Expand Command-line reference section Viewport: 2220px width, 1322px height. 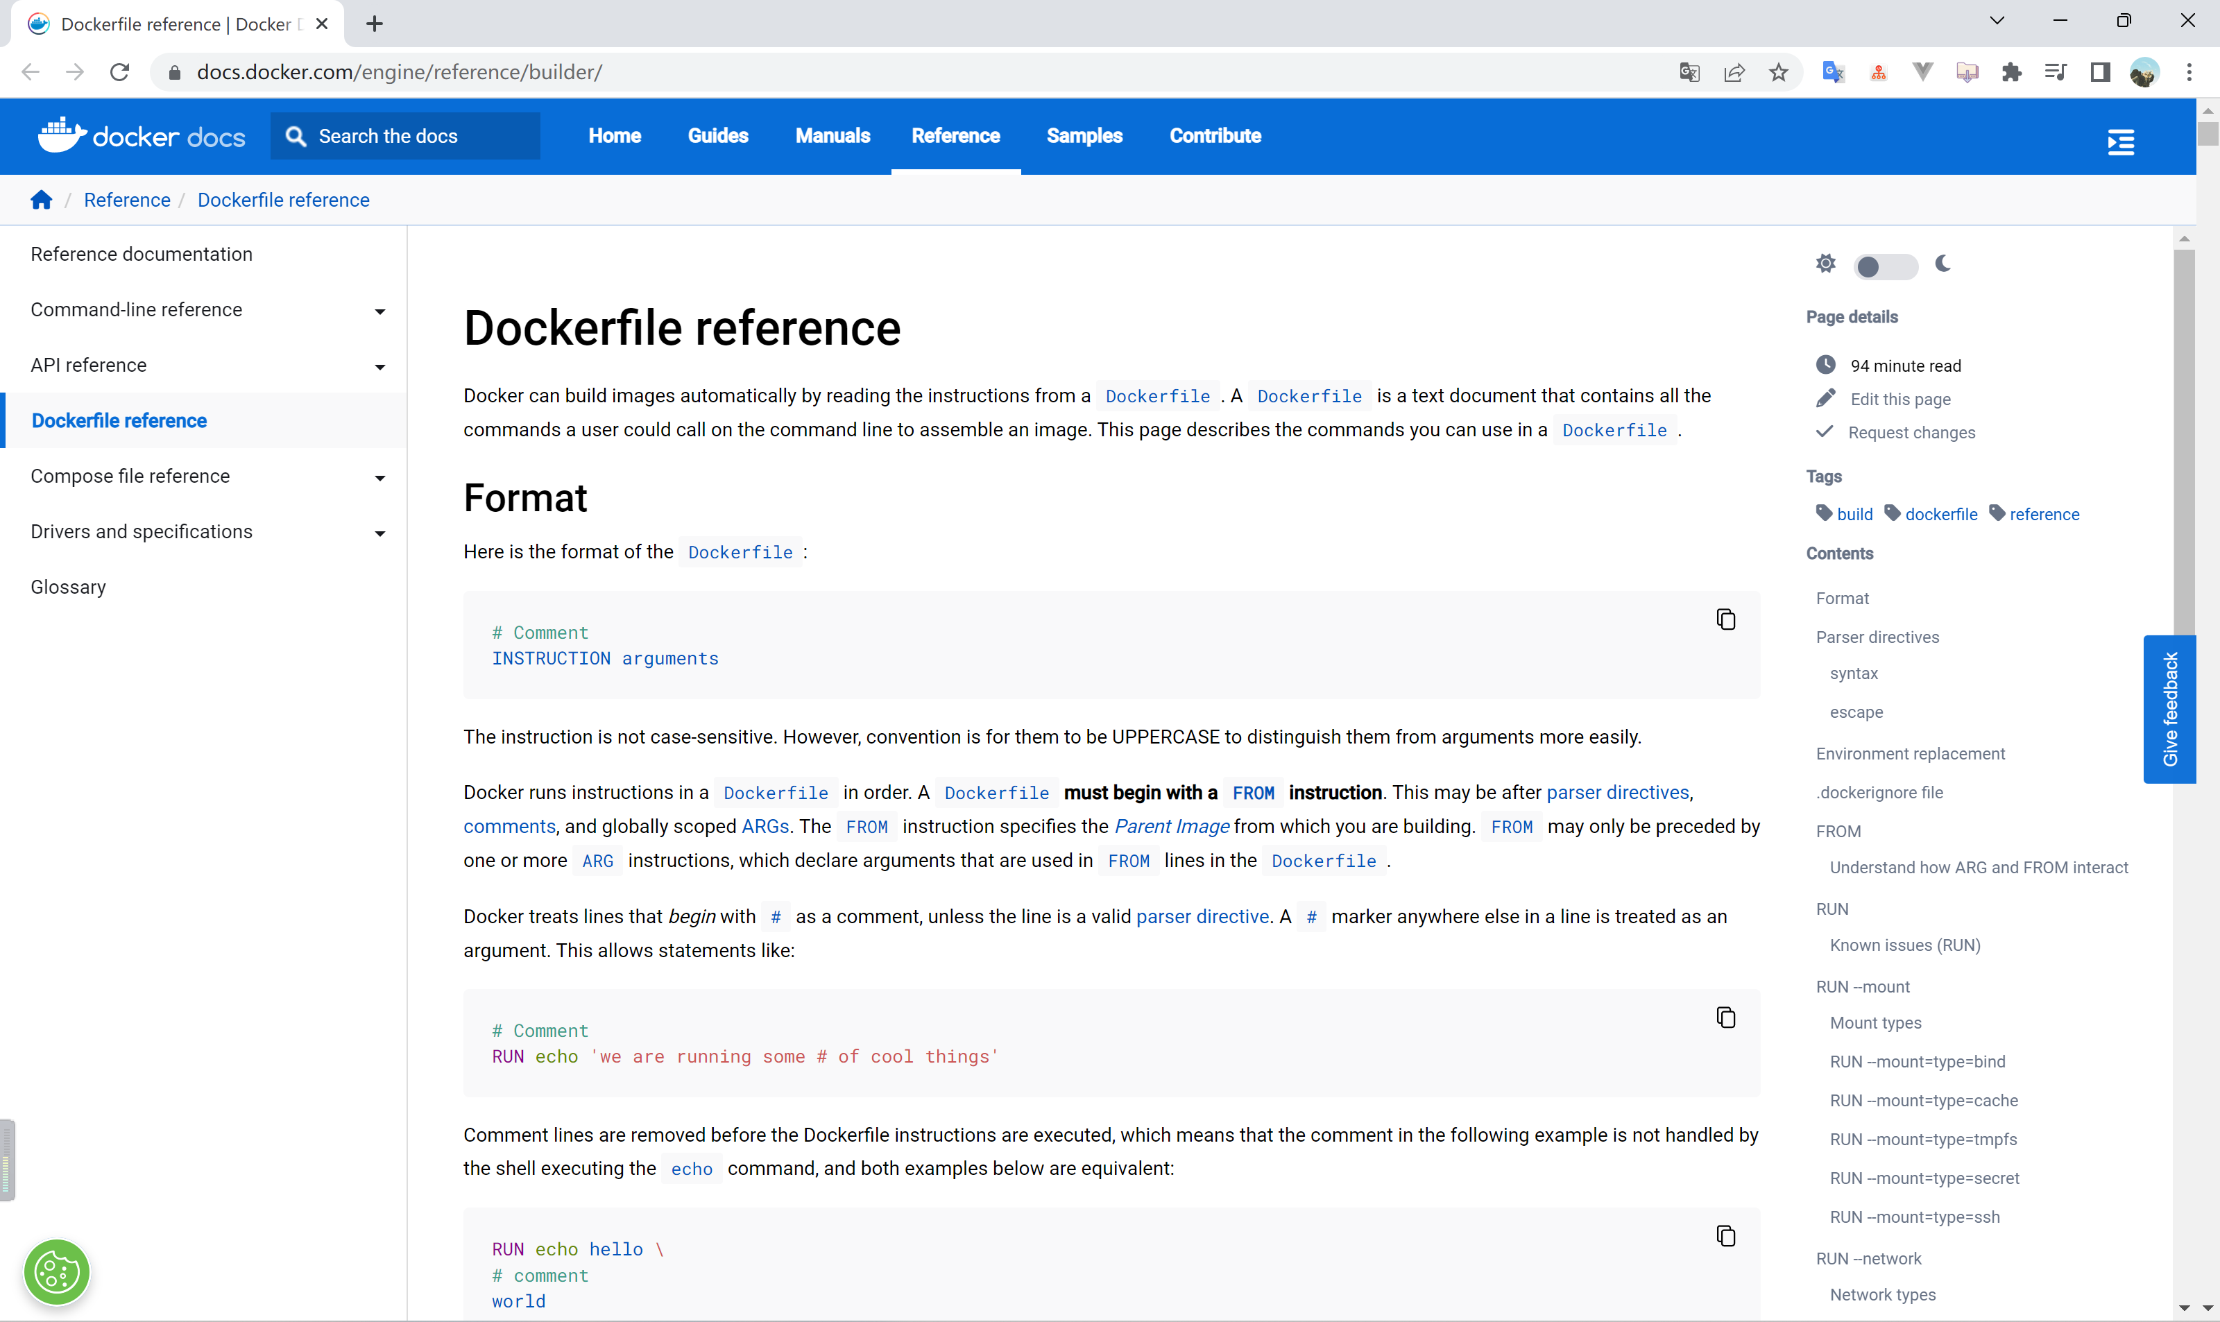(380, 311)
